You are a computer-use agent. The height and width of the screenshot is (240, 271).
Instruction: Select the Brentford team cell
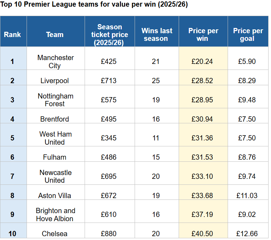click(55, 119)
